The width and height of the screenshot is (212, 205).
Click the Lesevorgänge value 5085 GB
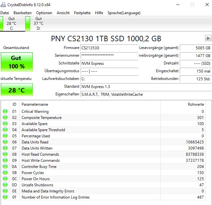coord(196,48)
